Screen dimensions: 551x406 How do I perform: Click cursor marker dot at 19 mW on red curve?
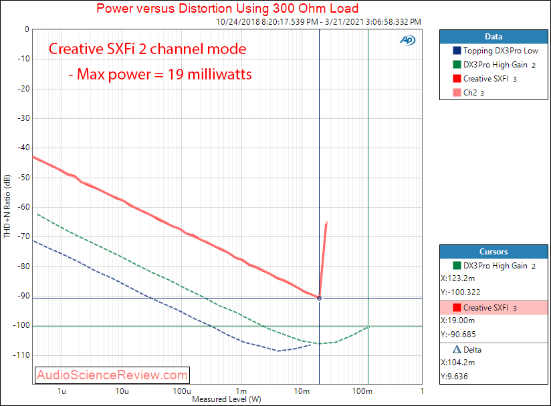click(x=319, y=298)
